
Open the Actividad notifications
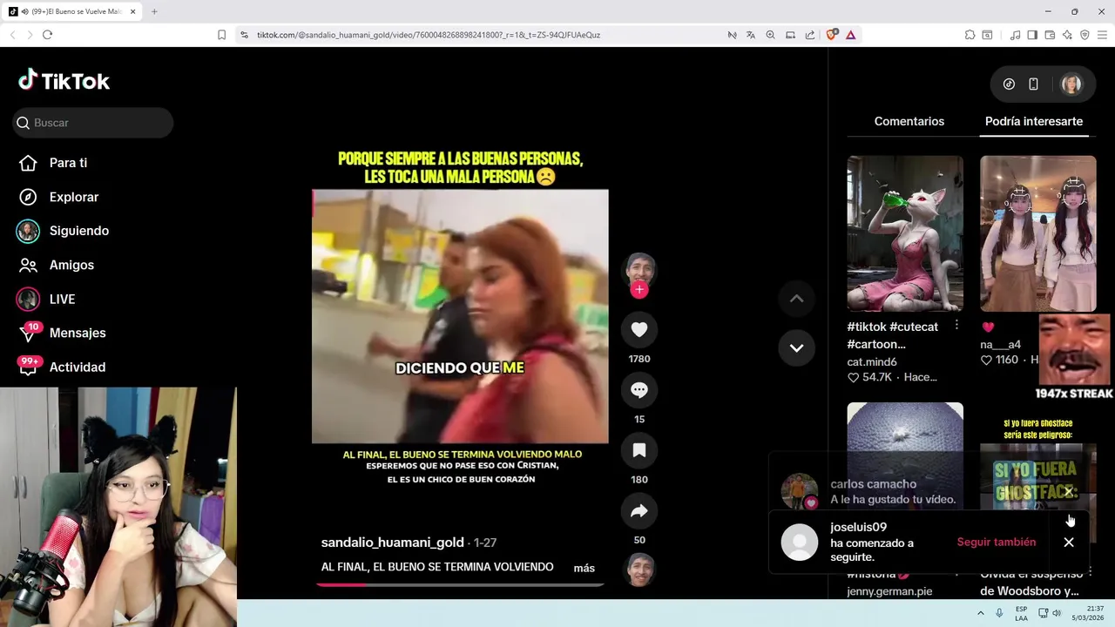click(x=78, y=367)
